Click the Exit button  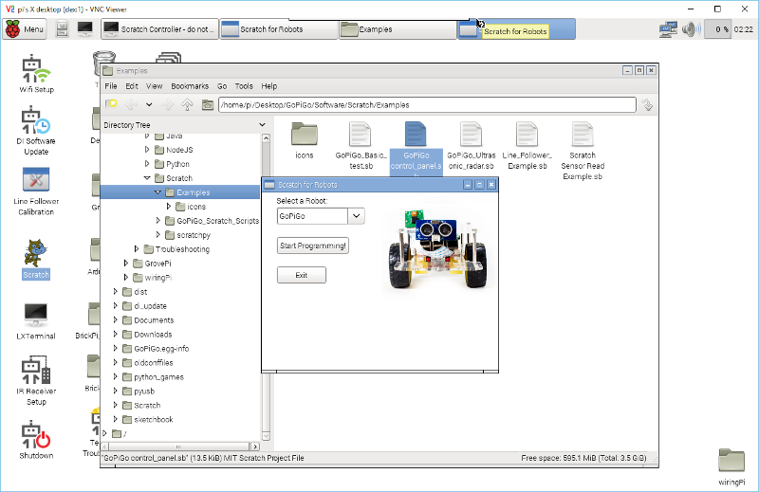302,275
